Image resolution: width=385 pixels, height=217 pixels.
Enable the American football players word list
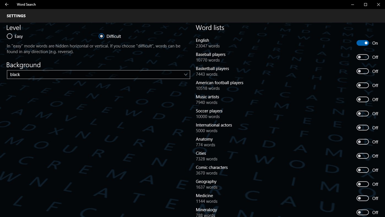(x=362, y=85)
